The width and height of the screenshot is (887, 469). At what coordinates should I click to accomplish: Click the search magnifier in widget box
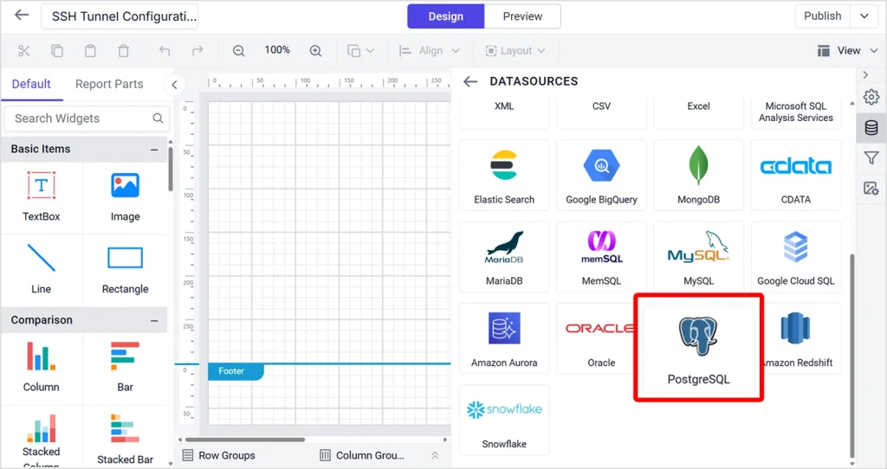tap(158, 118)
